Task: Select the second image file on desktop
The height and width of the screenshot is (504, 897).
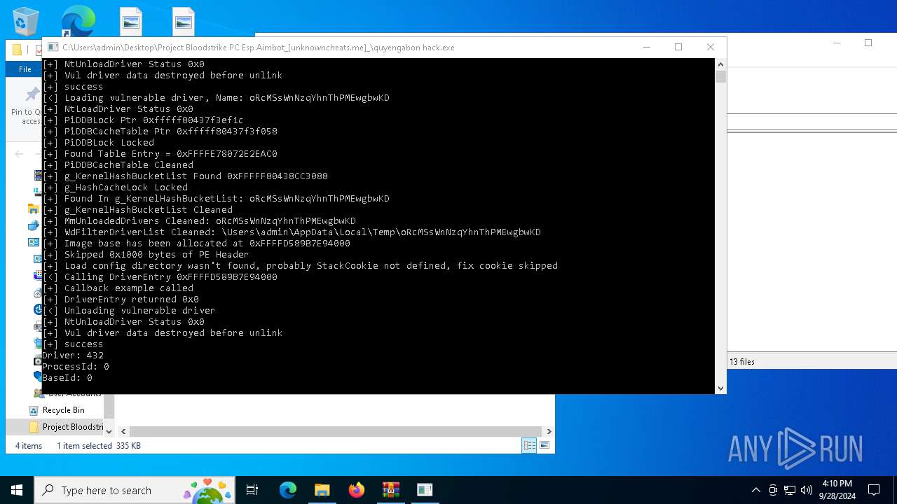Action: tap(183, 21)
